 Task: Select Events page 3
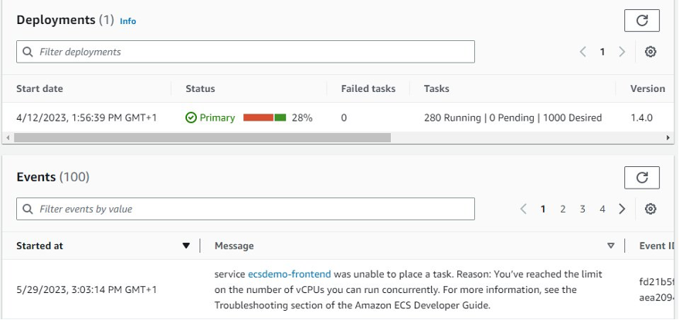(x=582, y=209)
